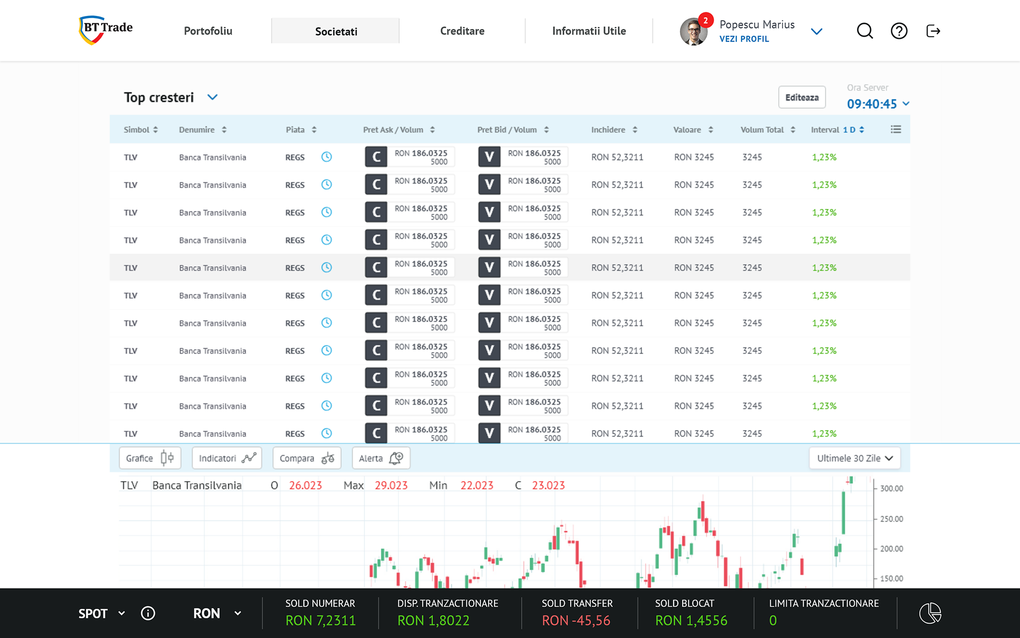This screenshot has height=638, width=1020.
Task: Click RON 52,3211 closing price in the highlighted row
Action: [617, 268]
